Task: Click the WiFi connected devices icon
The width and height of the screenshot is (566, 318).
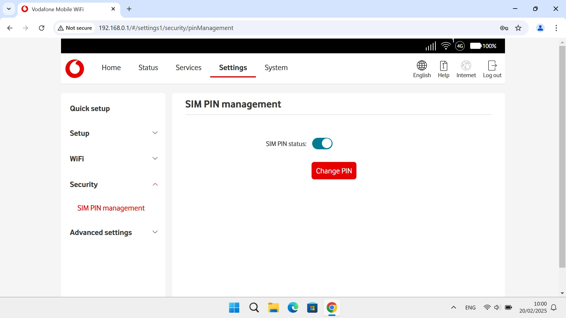Action: pos(446,46)
